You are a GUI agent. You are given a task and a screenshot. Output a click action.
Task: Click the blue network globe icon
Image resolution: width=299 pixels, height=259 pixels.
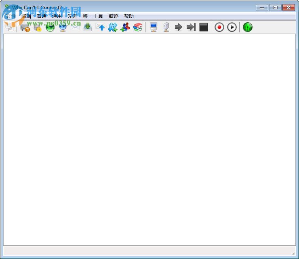pyautogui.click(x=63, y=27)
